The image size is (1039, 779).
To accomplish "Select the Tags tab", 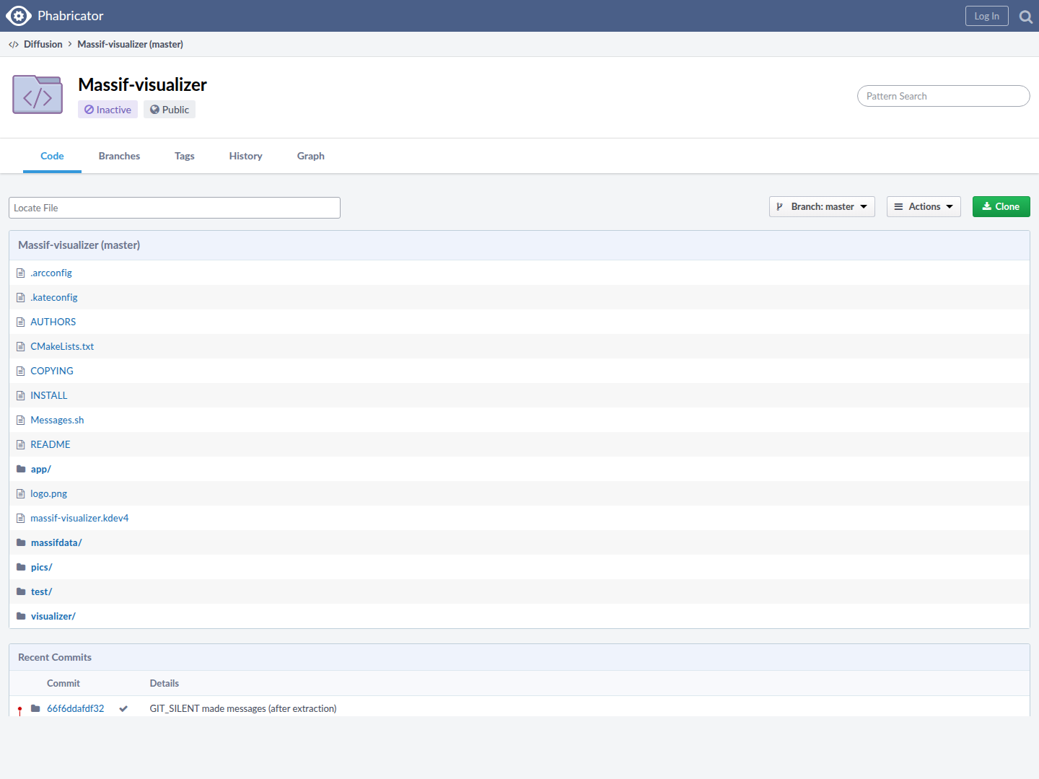I will [x=185, y=156].
